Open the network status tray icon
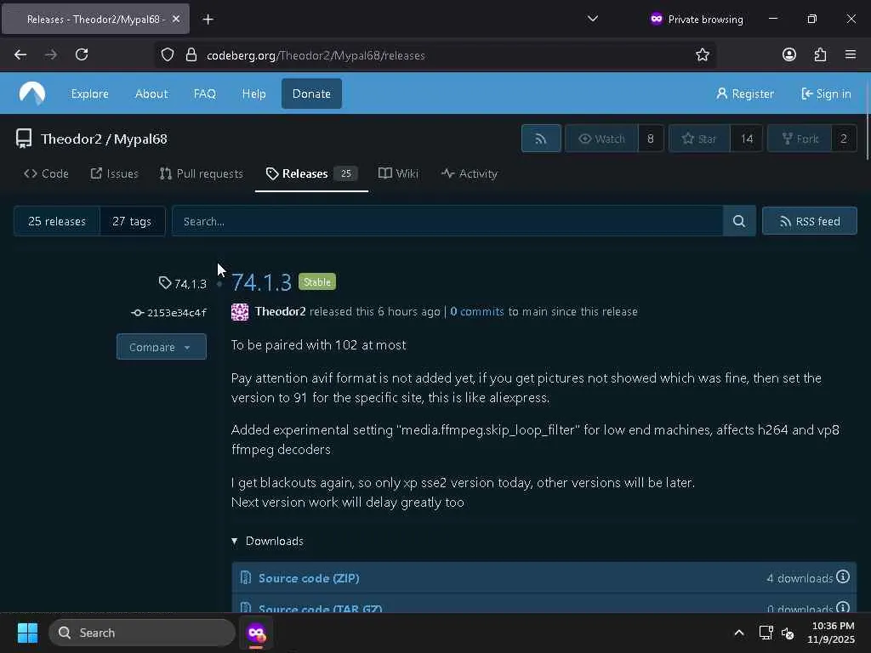This screenshot has height=653, width=871. tap(766, 633)
